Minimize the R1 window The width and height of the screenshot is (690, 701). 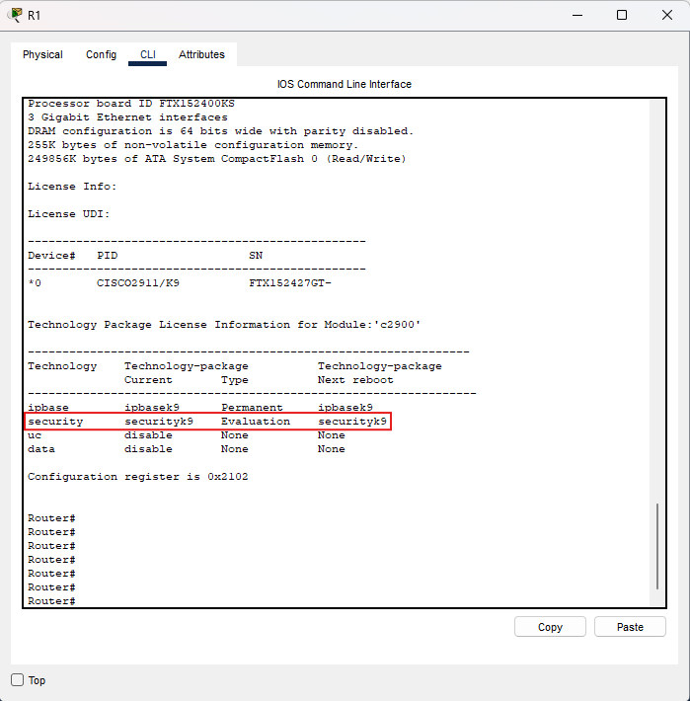click(575, 15)
